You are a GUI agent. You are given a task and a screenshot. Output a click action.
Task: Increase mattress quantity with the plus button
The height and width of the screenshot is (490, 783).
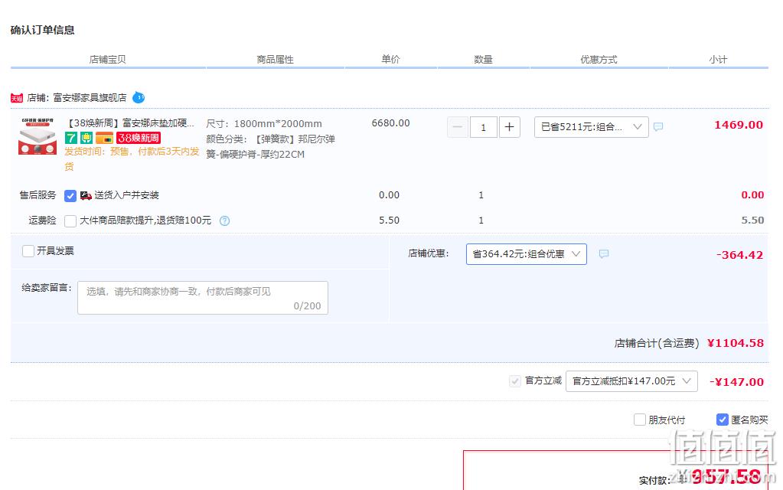(x=509, y=127)
